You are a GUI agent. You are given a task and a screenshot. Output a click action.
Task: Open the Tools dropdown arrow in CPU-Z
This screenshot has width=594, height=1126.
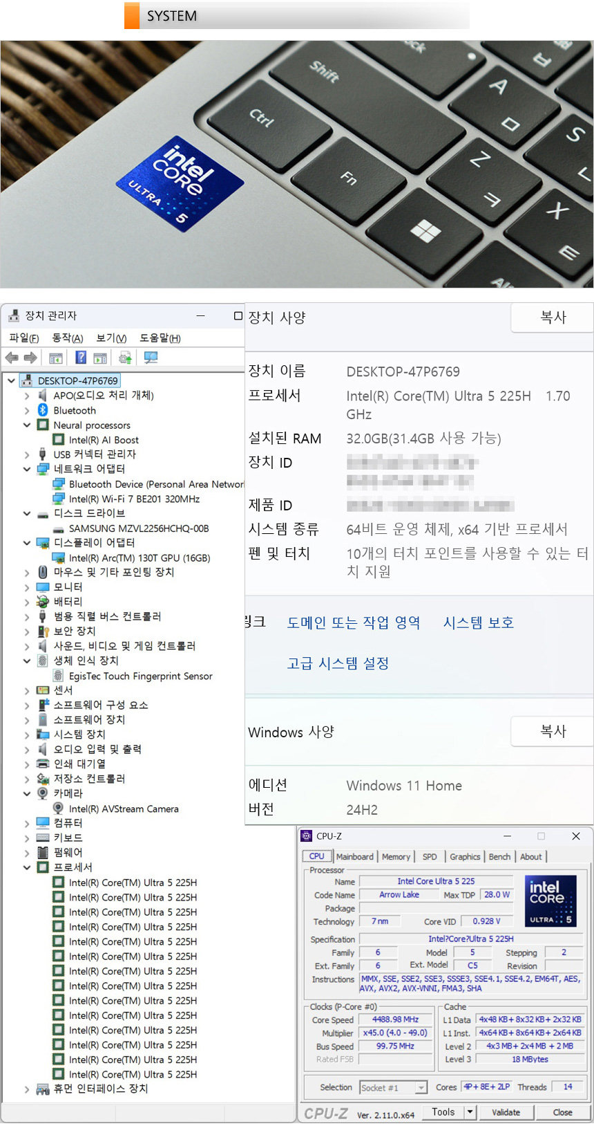coord(470,1112)
